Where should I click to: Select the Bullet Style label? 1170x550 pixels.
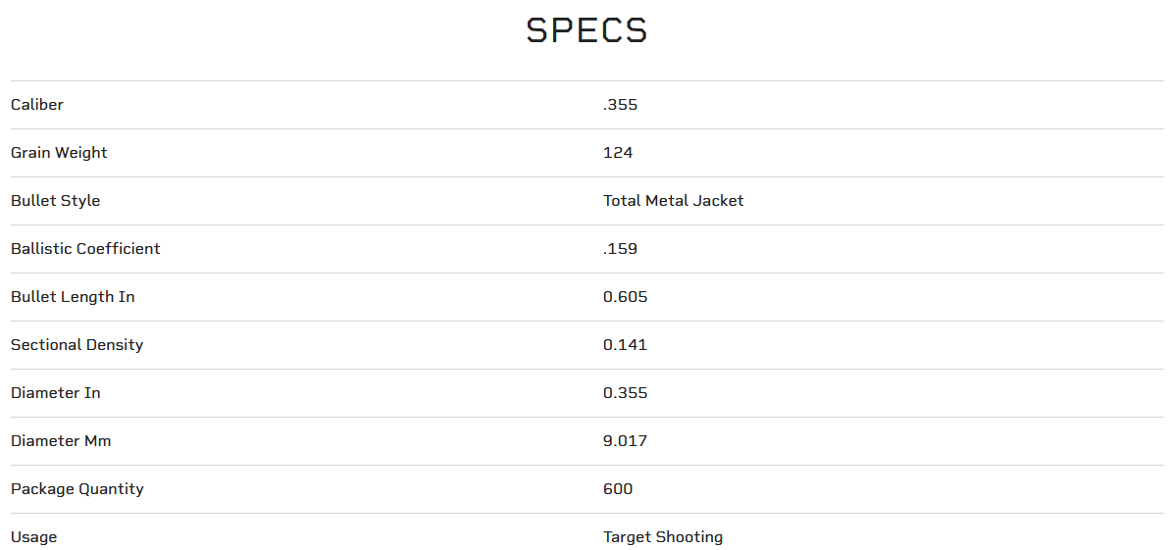click(55, 201)
